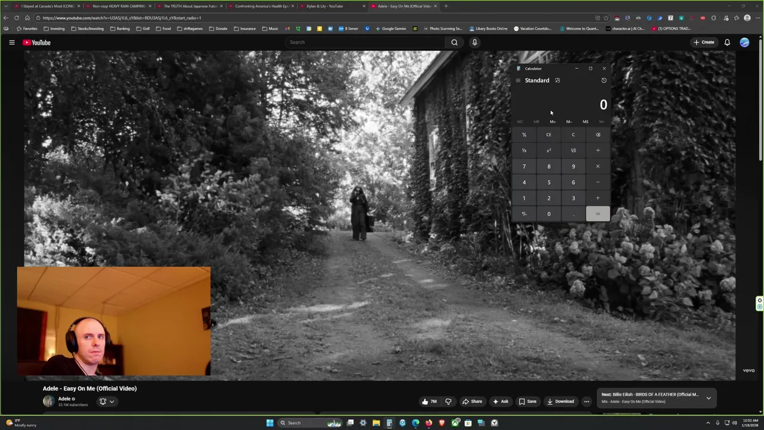This screenshot has width=764, height=430.
Task: Open the calculator history icon
Action: [x=604, y=81]
